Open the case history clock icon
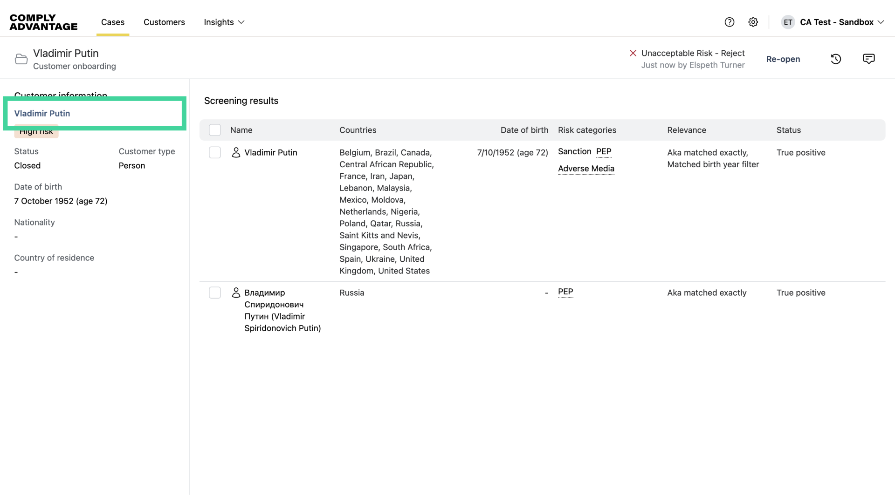Viewport: 895px width, 503px height. tap(836, 59)
